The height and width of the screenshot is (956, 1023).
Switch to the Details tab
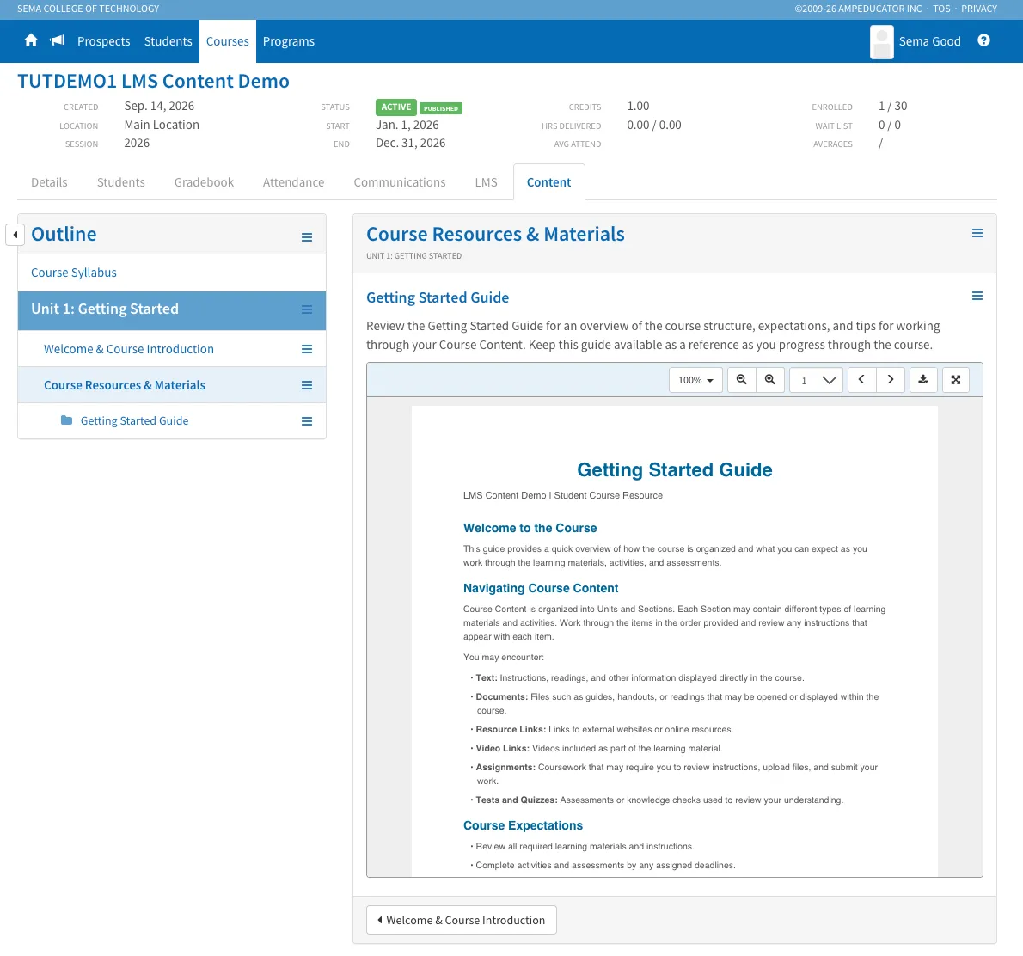coord(49,182)
